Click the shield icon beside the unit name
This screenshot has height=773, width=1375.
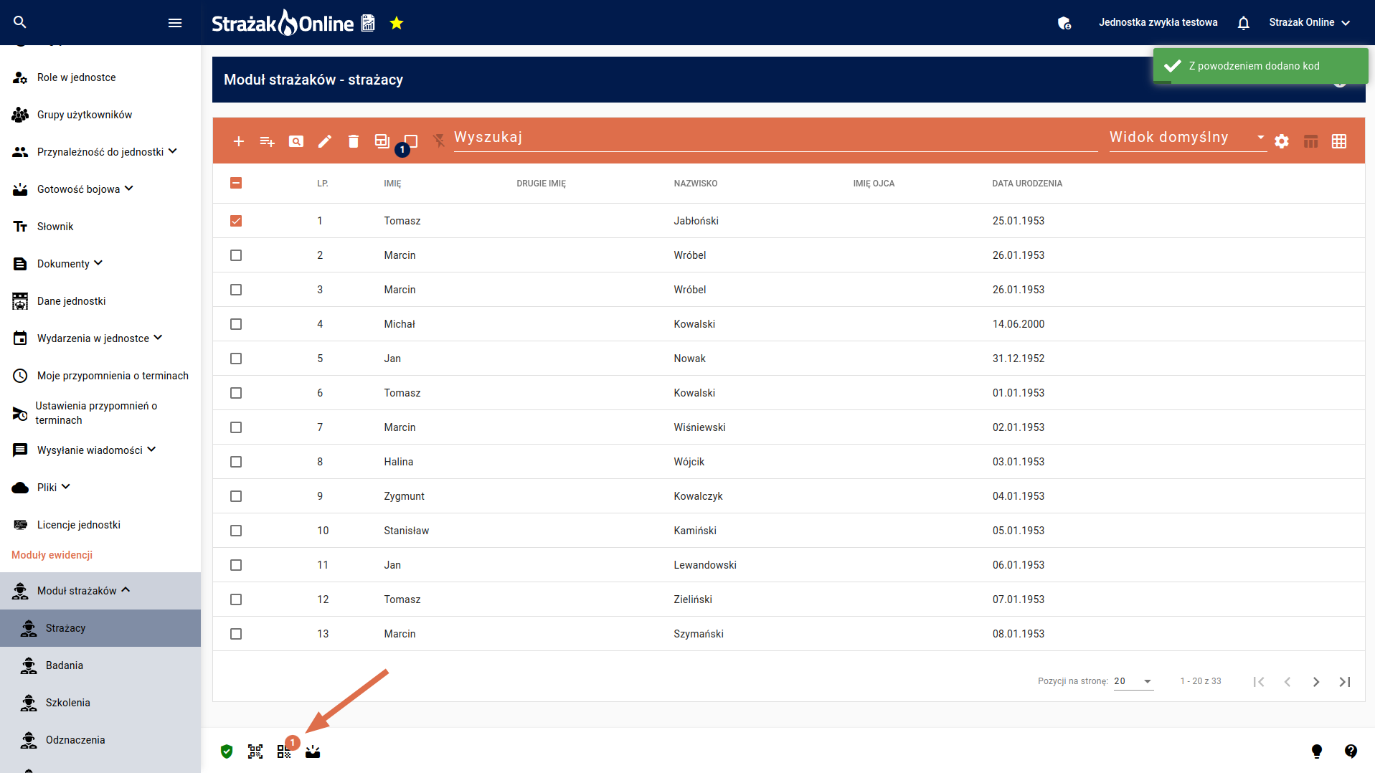tap(1064, 23)
